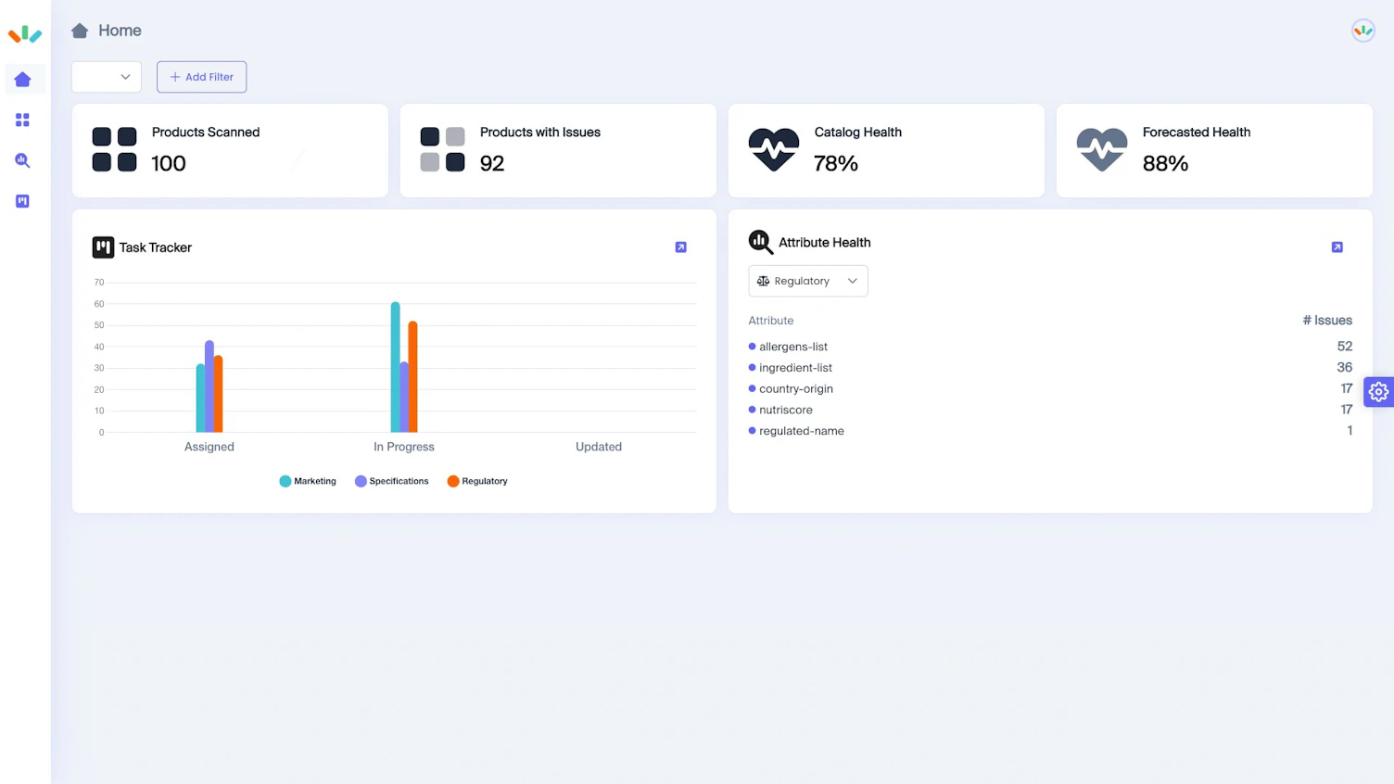Open the settings gear side tab
The height and width of the screenshot is (784, 1394).
(1378, 392)
